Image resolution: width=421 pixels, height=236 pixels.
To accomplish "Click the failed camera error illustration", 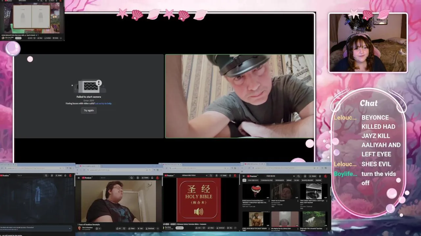I will tap(90, 87).
